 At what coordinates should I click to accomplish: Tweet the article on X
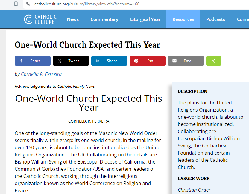71,61
